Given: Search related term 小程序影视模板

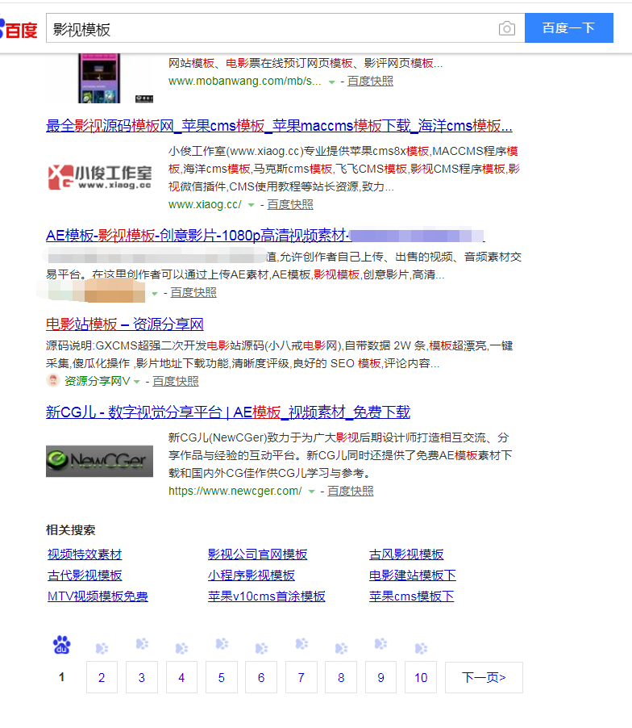Looking at the screenshot, I should tap(252, 575).
